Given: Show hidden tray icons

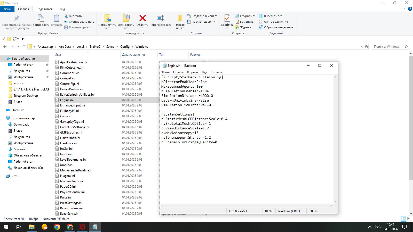Looking at the screenshot, I should click(x=370, y=227).
